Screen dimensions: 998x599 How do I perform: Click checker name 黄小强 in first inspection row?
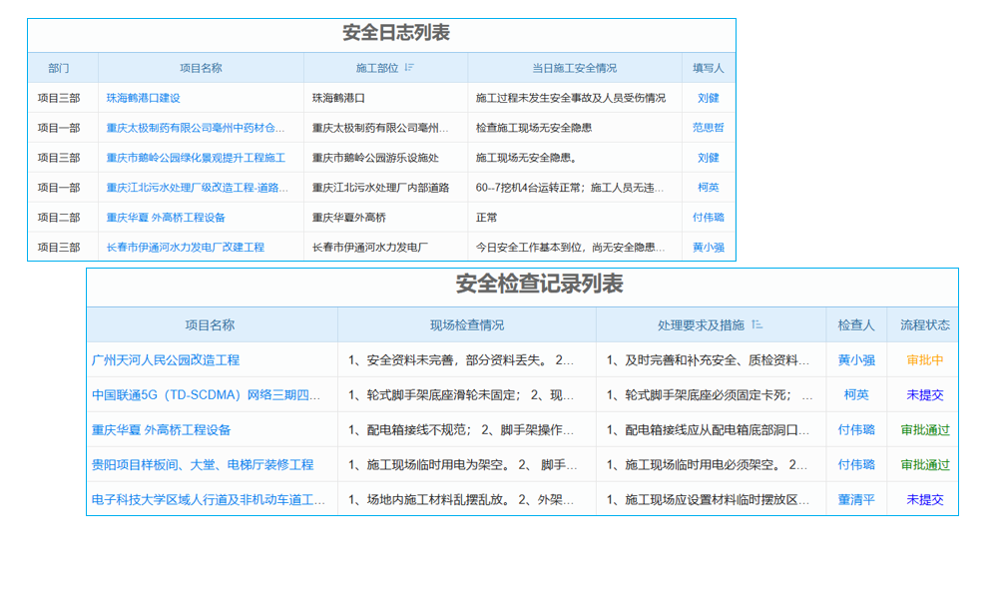point(855,360)
